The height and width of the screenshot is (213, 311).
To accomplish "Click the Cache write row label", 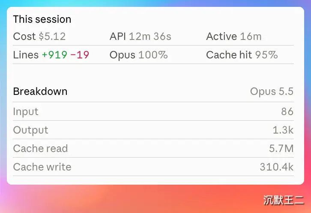I will tap(42, 167).
